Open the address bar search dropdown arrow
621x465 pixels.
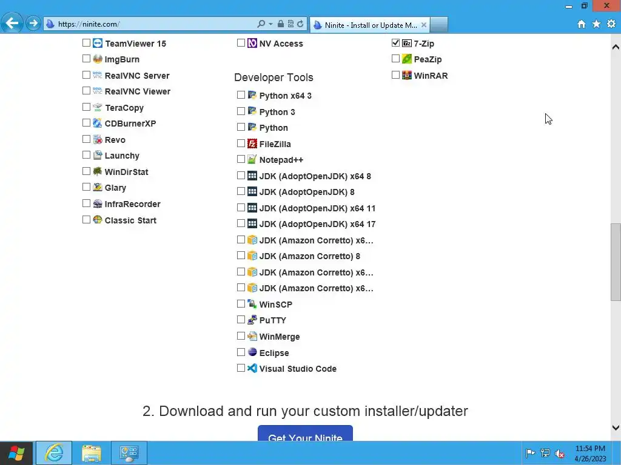click(270, 24)
